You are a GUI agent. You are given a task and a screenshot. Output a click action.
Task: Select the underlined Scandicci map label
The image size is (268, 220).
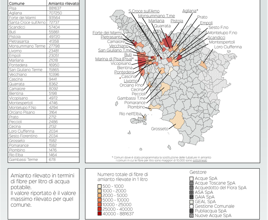[216, 38]
